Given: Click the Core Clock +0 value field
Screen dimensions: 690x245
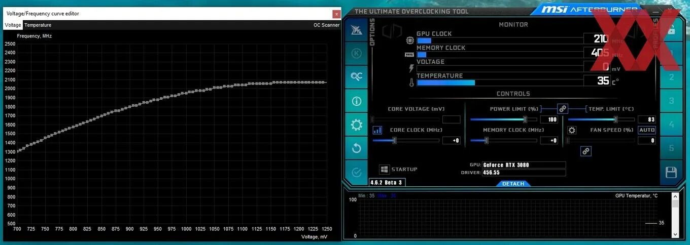Looking at the screenshot, I should click(x=452, y=140).
